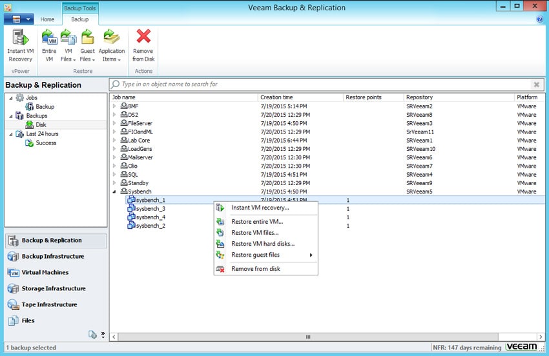Select the Lab Core job icon
This screenshot has height=356, width=549.
(124, 140)
